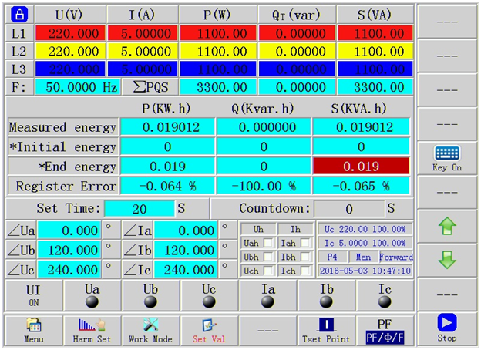Click the Set Time field showing 20
Viewport: 481px width, 350px height.
(140, 209)
